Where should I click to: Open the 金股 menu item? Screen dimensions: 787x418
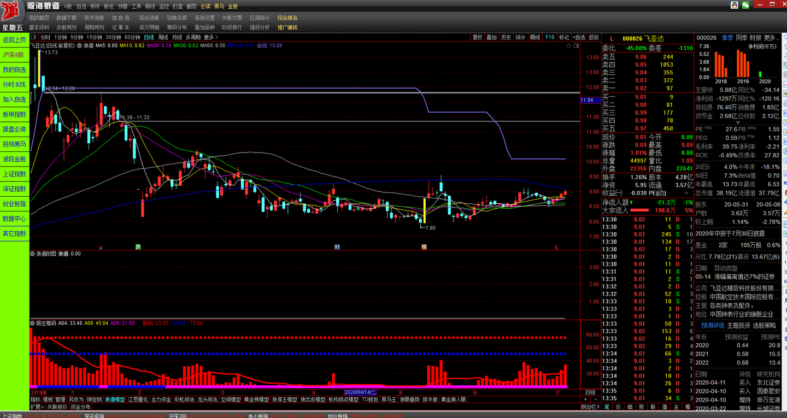point(233,6)
